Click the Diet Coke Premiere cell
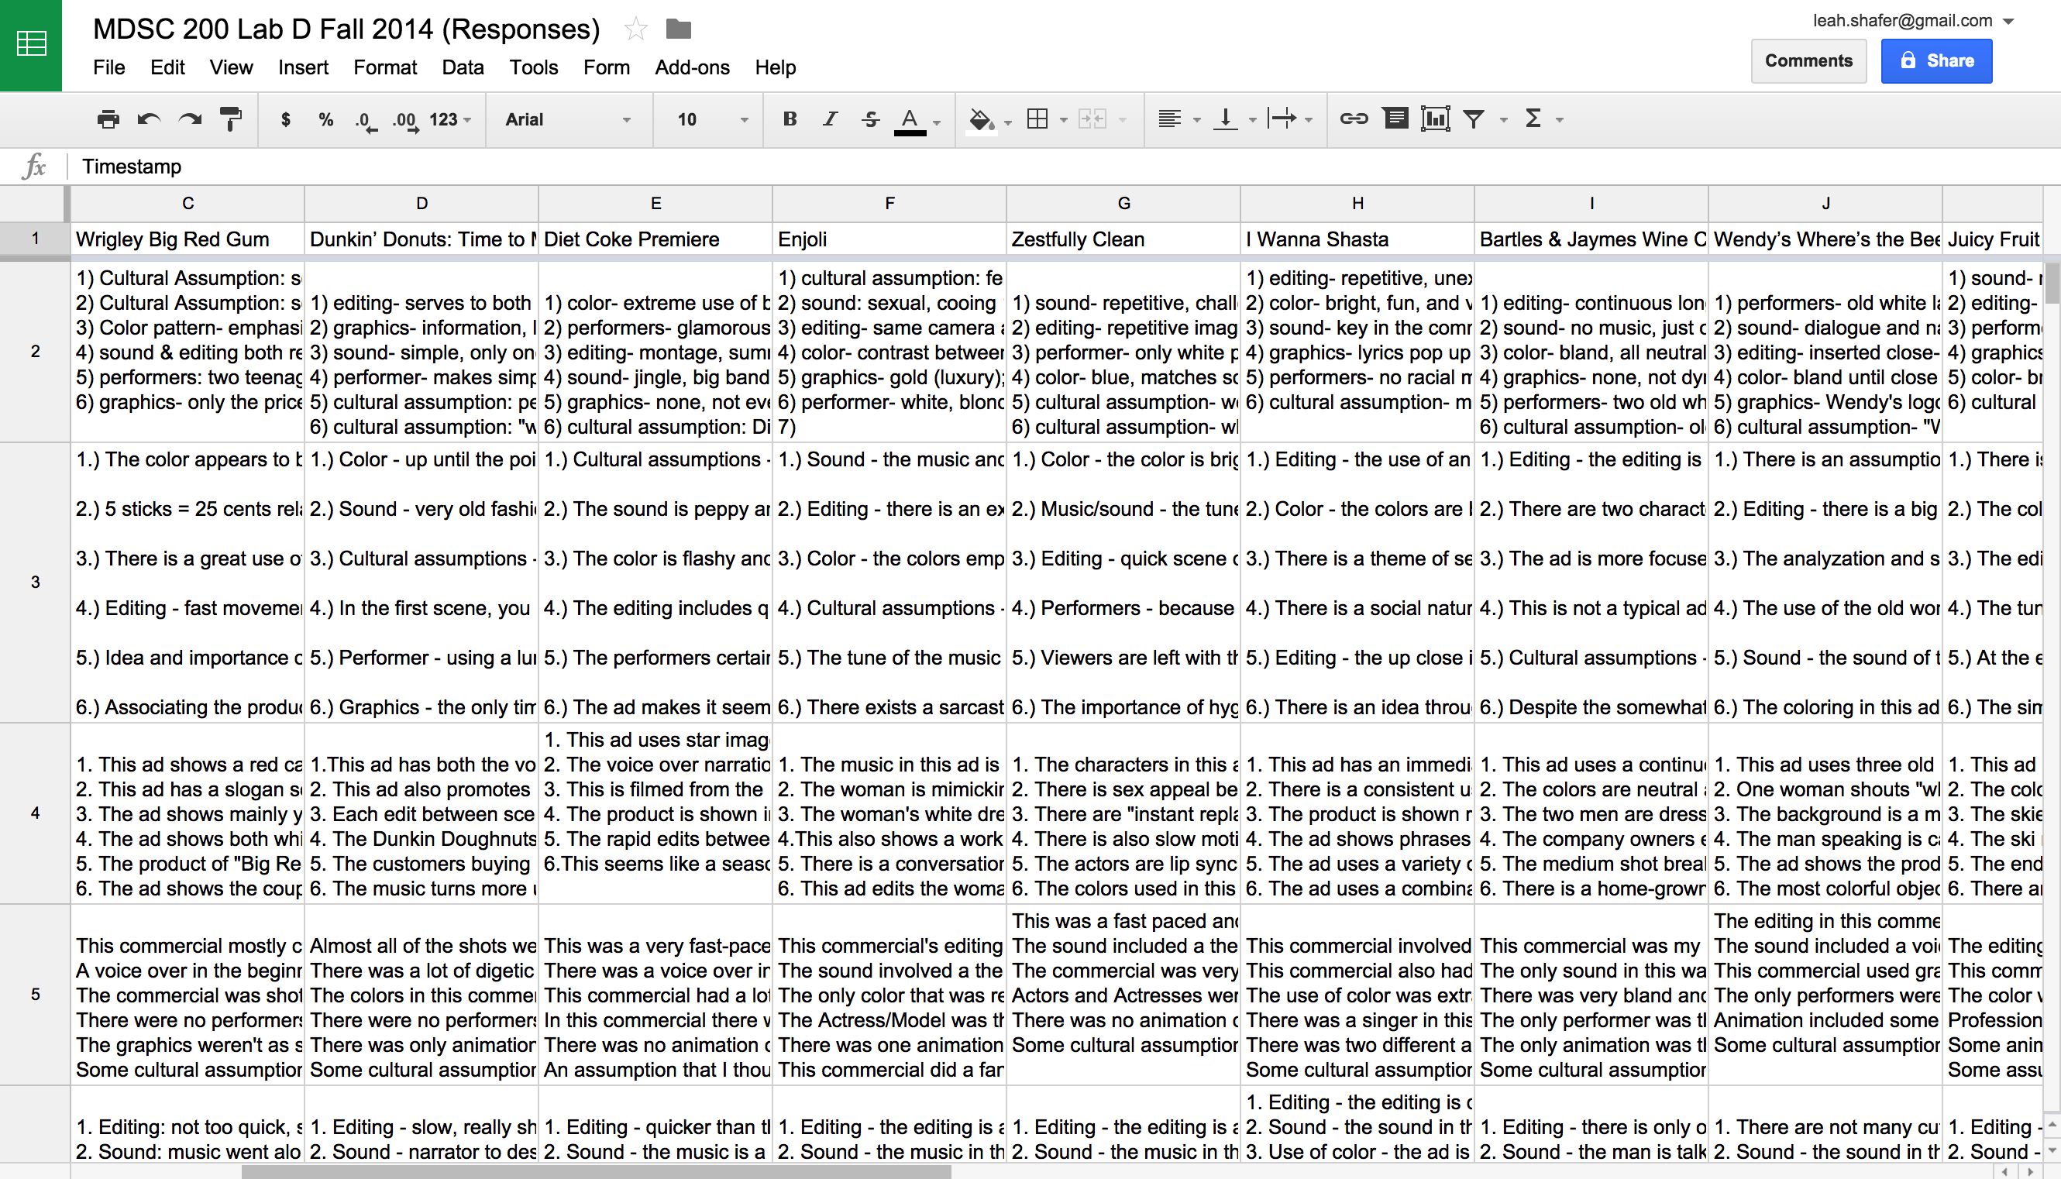This screenshot has height=1179, width=2061. tap(655, 239)
